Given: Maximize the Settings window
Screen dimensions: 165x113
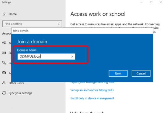Looking at the screenshot, I should 151,2.
